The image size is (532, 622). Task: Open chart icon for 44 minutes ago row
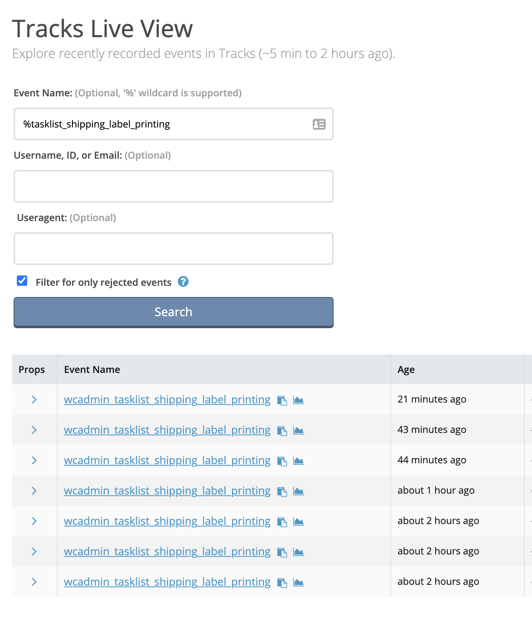tap(298, 461)
